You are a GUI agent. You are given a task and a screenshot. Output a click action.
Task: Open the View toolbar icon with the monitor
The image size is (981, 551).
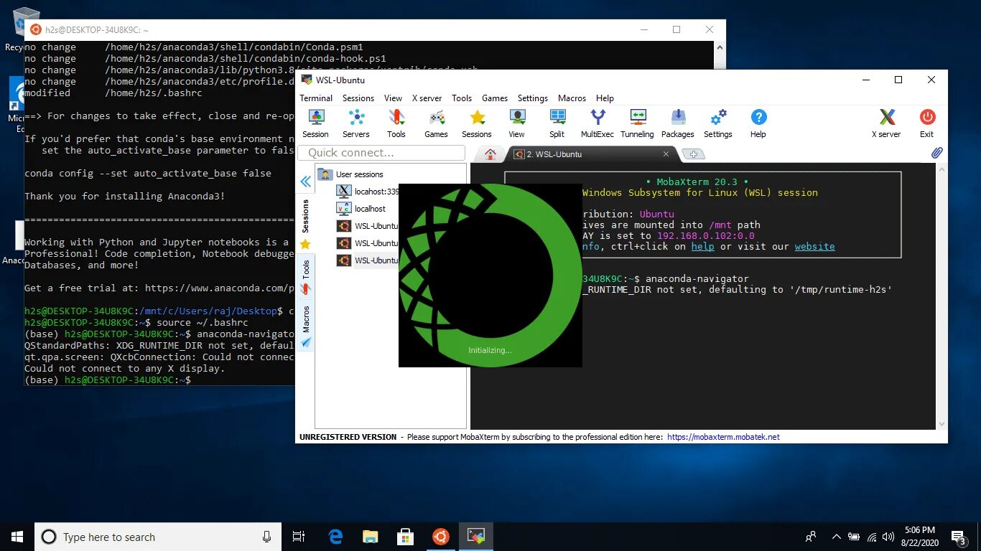point(517,123)
